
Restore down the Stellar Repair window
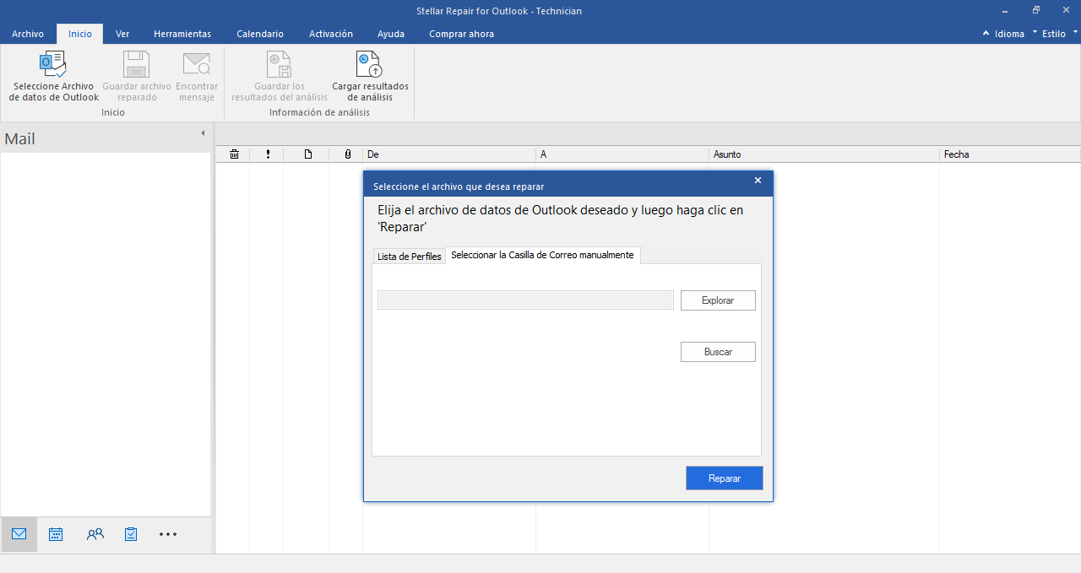coord(1036,11)
